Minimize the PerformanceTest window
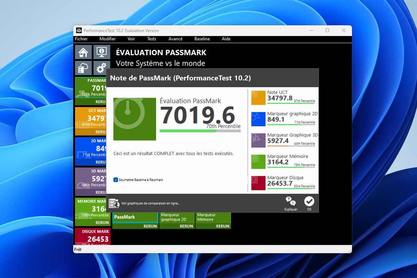Image resolution: width=417 pixels, height=278 pixels. tap(311, 31)
